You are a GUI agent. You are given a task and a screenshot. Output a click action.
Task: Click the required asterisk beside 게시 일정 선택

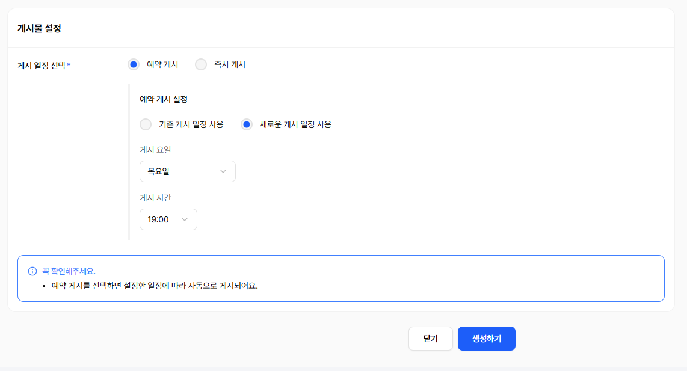69,64
